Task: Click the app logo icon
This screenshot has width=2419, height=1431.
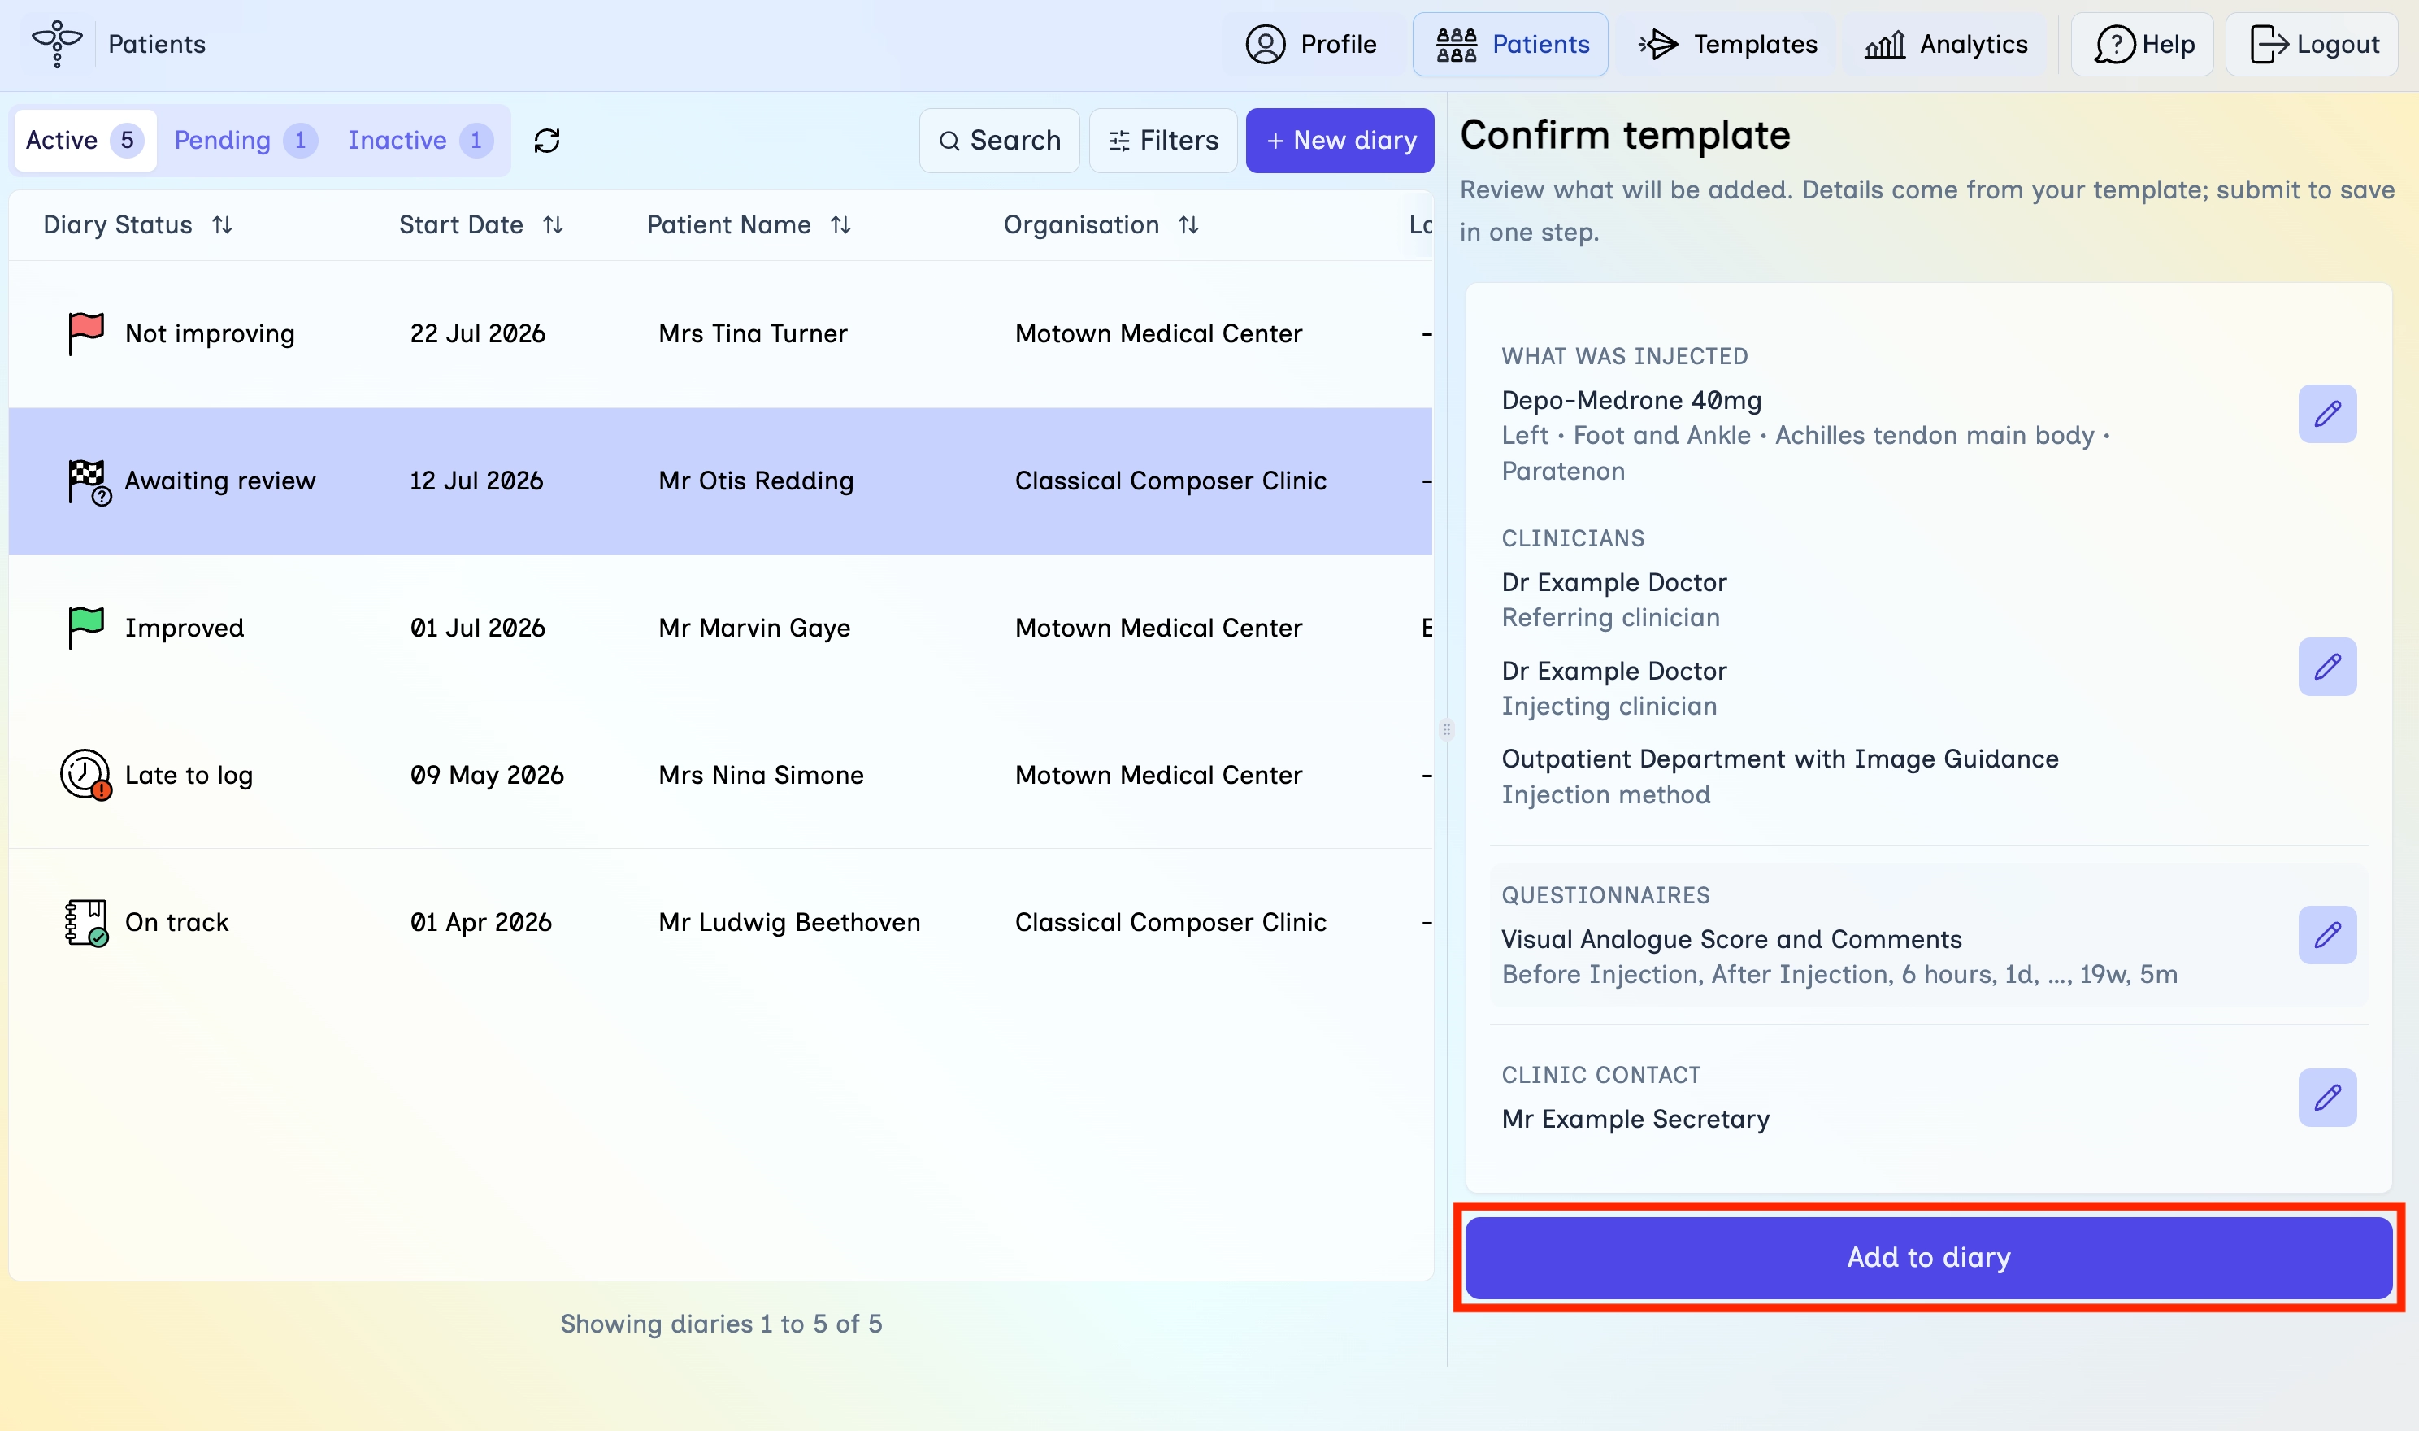Action: point(57,45)
